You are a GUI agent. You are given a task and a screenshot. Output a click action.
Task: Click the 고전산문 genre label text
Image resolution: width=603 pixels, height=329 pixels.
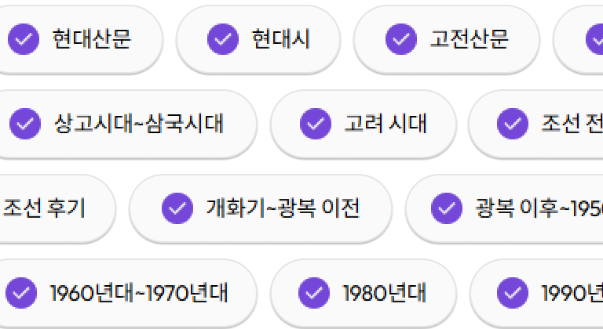point(469,38)
